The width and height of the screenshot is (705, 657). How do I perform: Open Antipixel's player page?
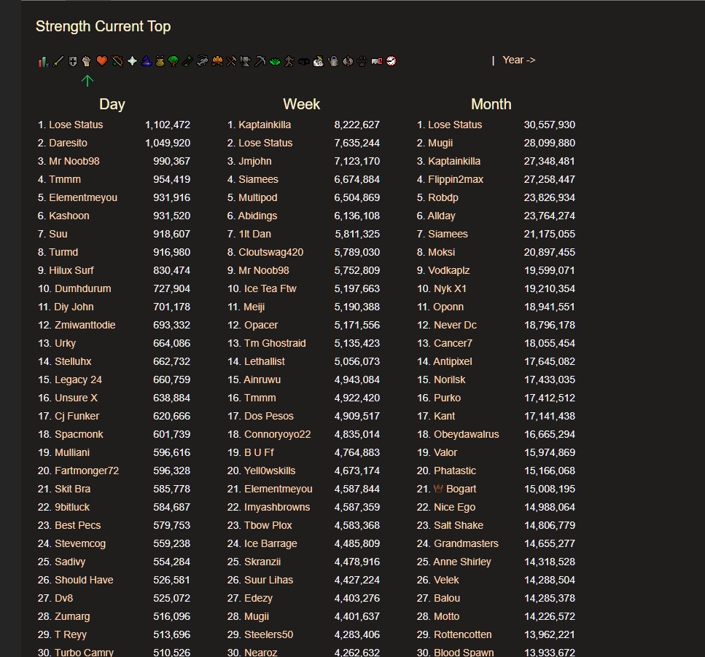(453, 361)
